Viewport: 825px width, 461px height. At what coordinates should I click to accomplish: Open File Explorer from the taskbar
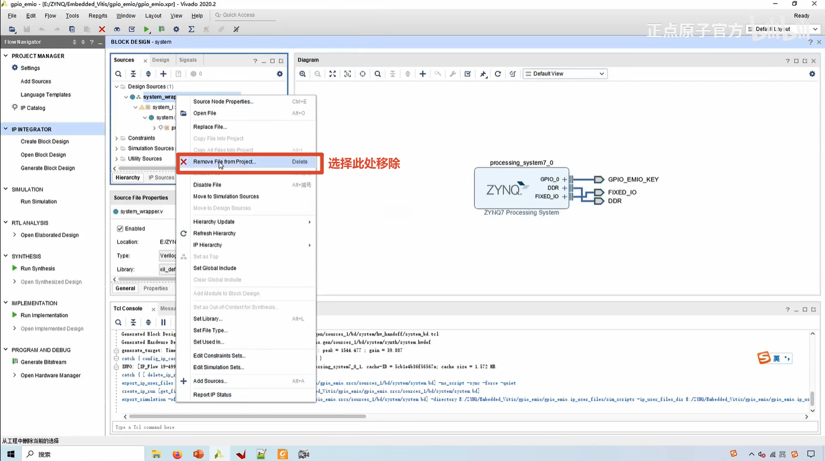156,454
